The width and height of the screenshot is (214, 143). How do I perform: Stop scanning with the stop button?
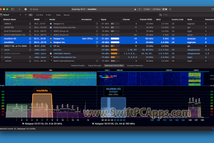26,9
